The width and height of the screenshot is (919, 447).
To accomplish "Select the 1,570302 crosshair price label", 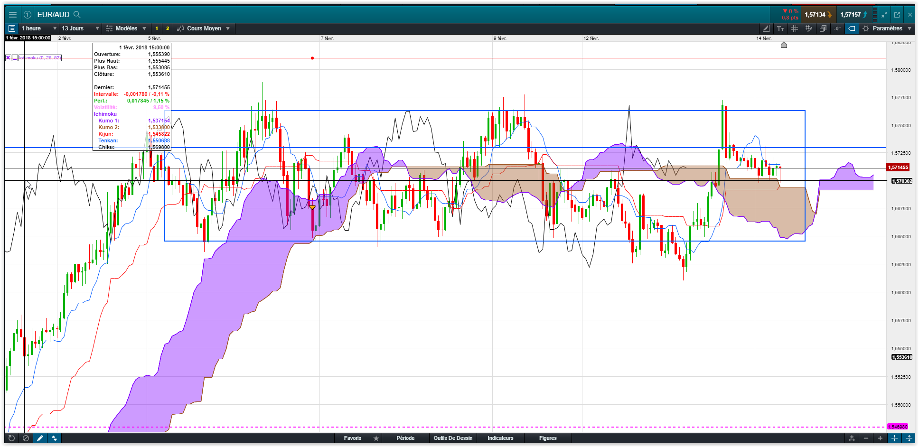I will point(901,181).
